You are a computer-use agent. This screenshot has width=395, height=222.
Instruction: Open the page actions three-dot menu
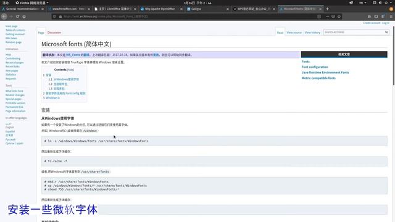[327, 17]
